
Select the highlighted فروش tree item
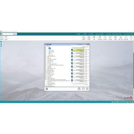(50, 48)
